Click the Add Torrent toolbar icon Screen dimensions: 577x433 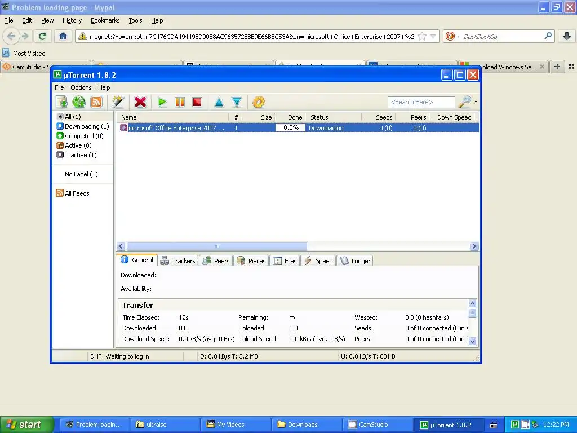(61, 102)
